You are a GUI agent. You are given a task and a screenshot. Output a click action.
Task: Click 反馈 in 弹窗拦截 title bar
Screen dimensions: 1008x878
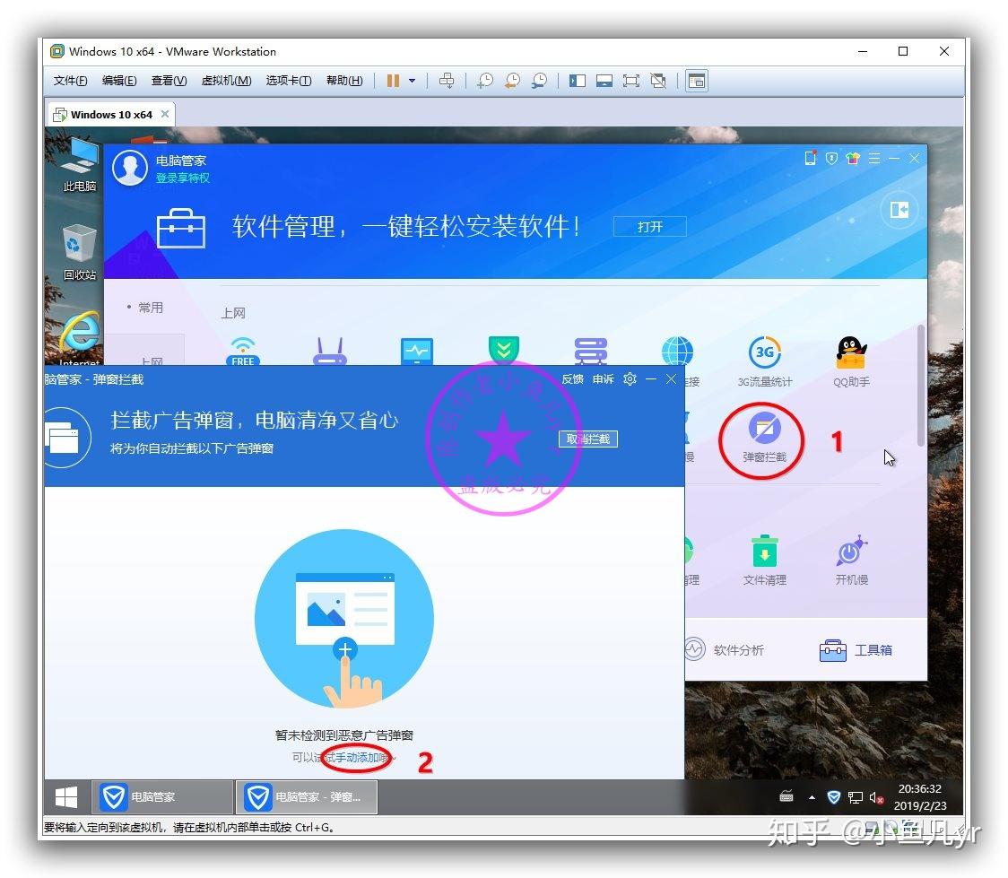pos(572,379)
